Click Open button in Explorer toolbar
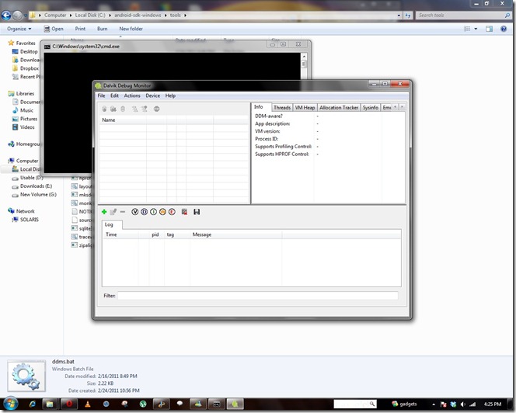 coord(54,29)
